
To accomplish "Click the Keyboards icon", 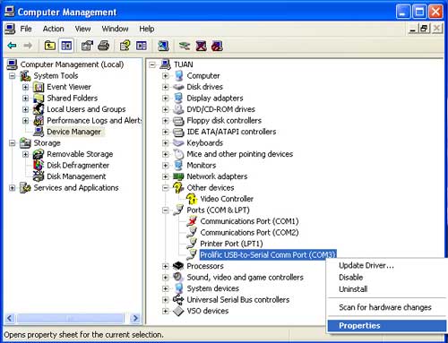I will pyautogui.click(x=178, y=142).
